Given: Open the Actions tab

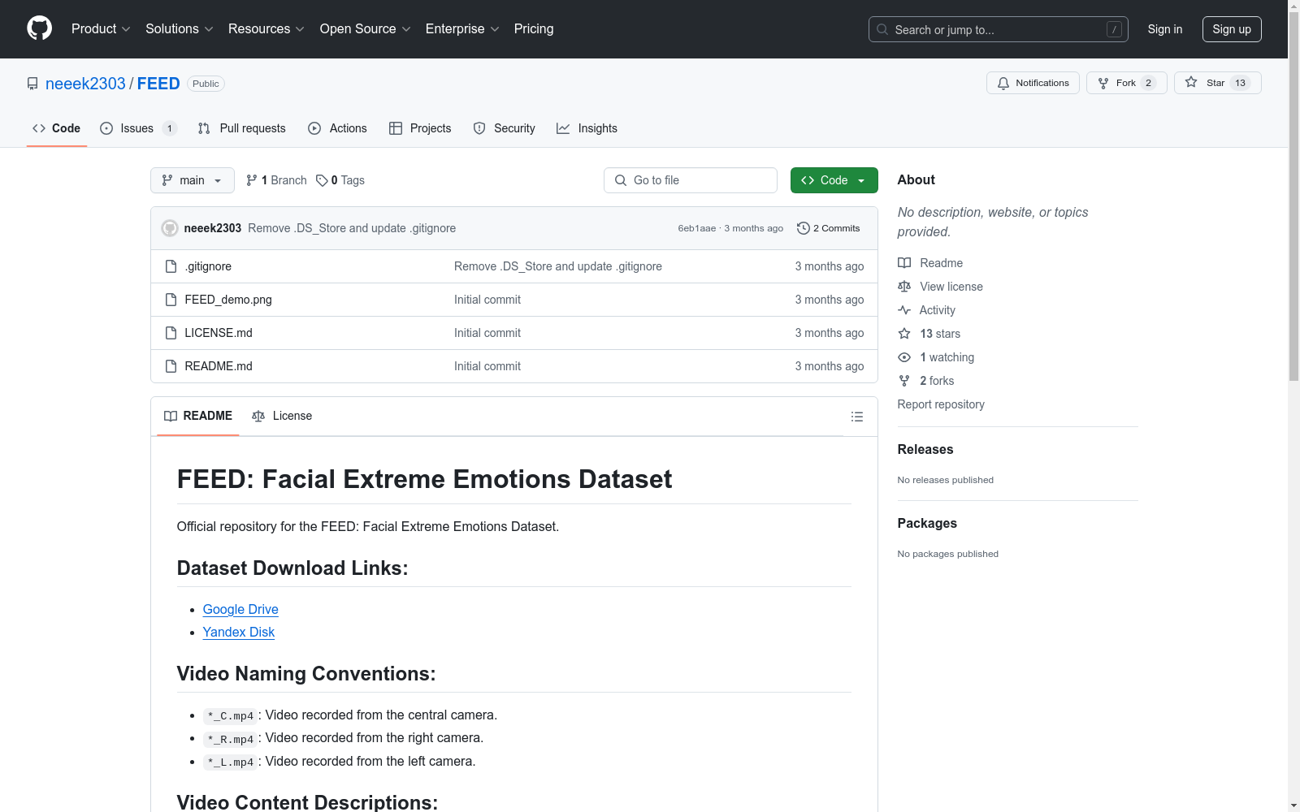Looking at the screenshot, I should click(338, 128).
